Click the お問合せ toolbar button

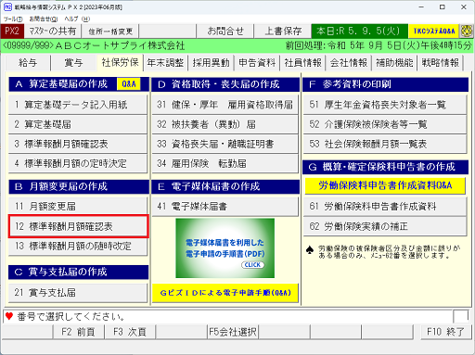coord(225,31)
